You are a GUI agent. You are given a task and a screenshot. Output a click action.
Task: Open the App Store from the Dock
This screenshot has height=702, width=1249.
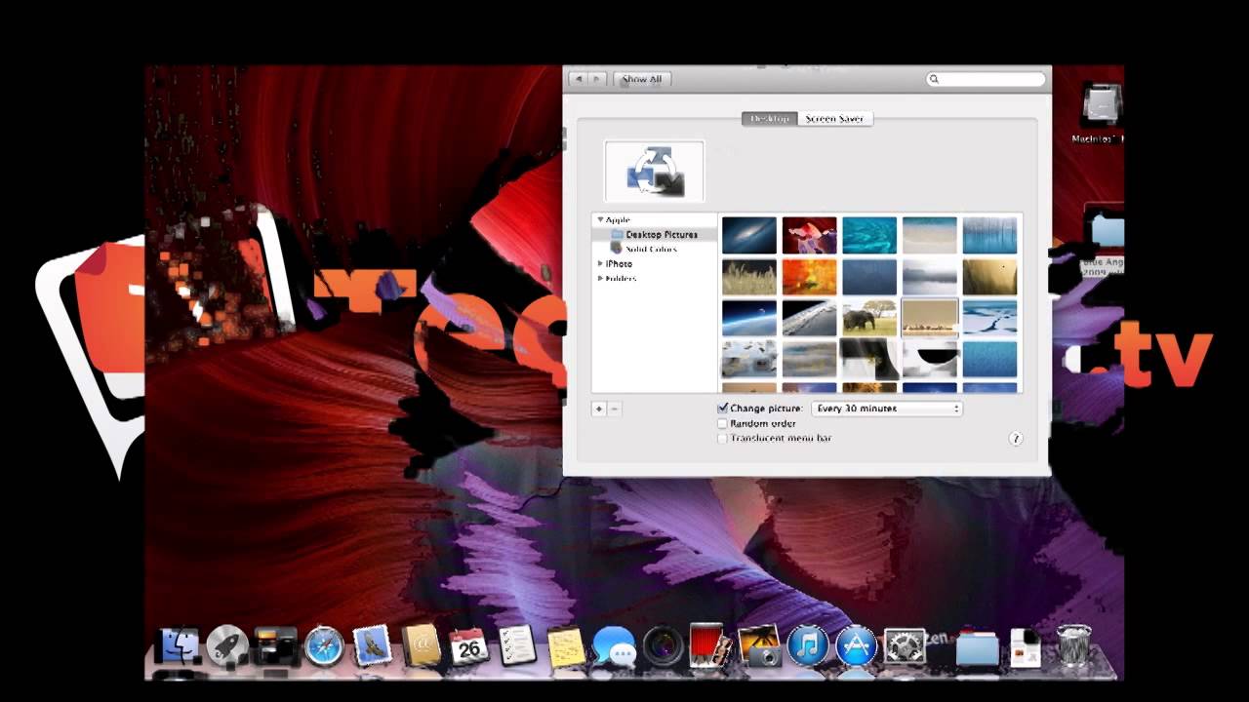point(857,645)
